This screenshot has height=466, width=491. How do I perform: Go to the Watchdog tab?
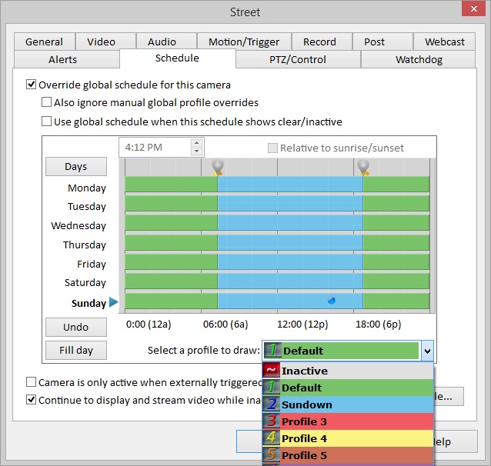click(419, 59)
